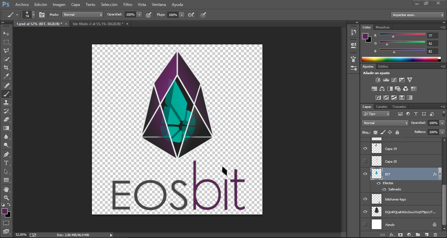Select the Gradient tool

coord(6,128)
